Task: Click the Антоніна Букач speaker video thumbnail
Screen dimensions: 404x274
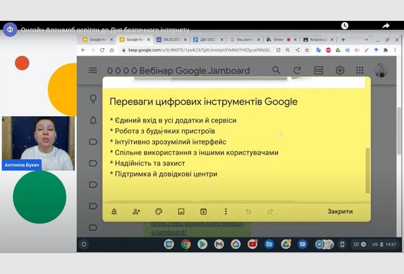Action: coord(38,143)
